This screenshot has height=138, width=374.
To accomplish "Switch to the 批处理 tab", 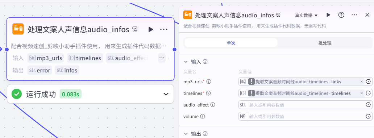I will coord(325,43).
